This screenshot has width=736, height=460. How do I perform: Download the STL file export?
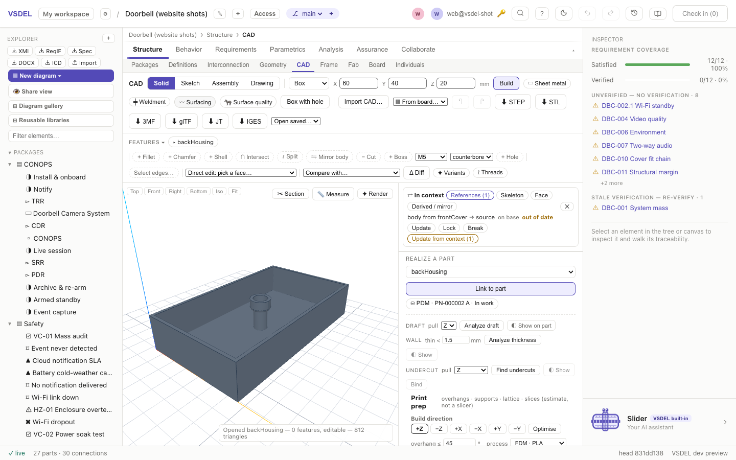(550, 102)
